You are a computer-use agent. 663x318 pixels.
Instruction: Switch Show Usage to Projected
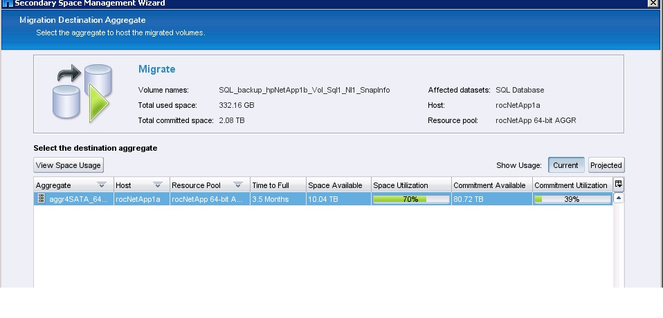[x=606, y=165]
